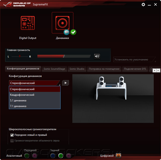Click the orange digital output connector icon
Image resolution: width=161 pixels, height=160 pixels.
[x=118, y=155]
